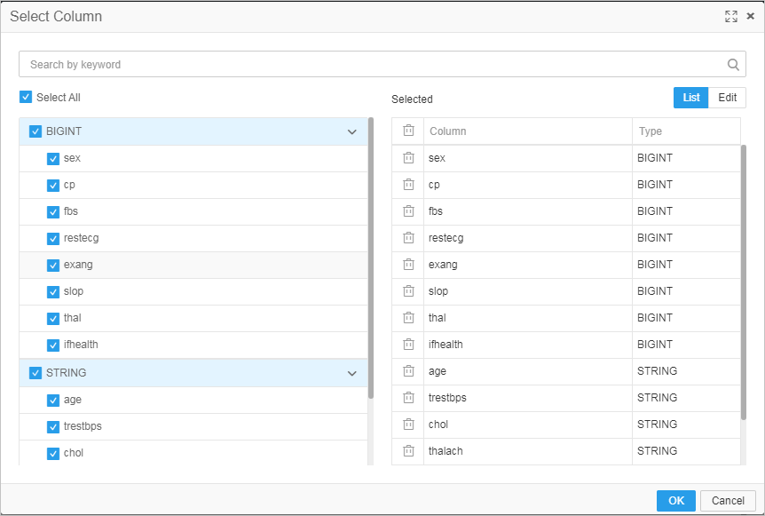The width and height of the screenshot is (765, 516).
Task: Uncheck the age checkbox
Action: click(x=52, y=401)
